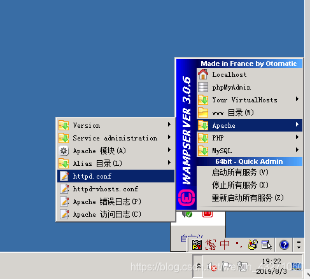Click the Version label in Apache submenu

pyautogui.click(x=87, y=125)
